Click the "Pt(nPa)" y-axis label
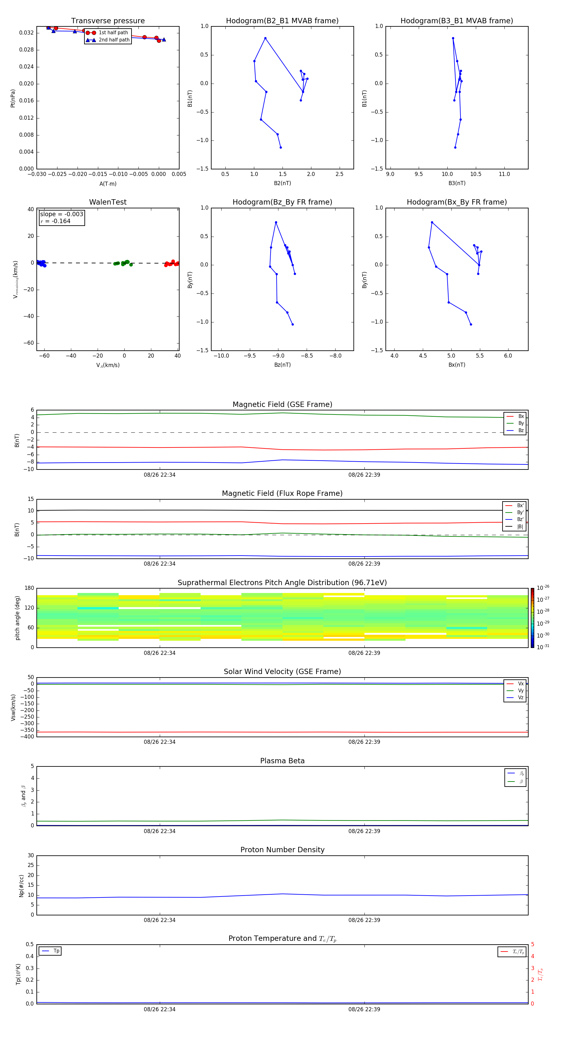565x1037 pixels. [13, 98]
